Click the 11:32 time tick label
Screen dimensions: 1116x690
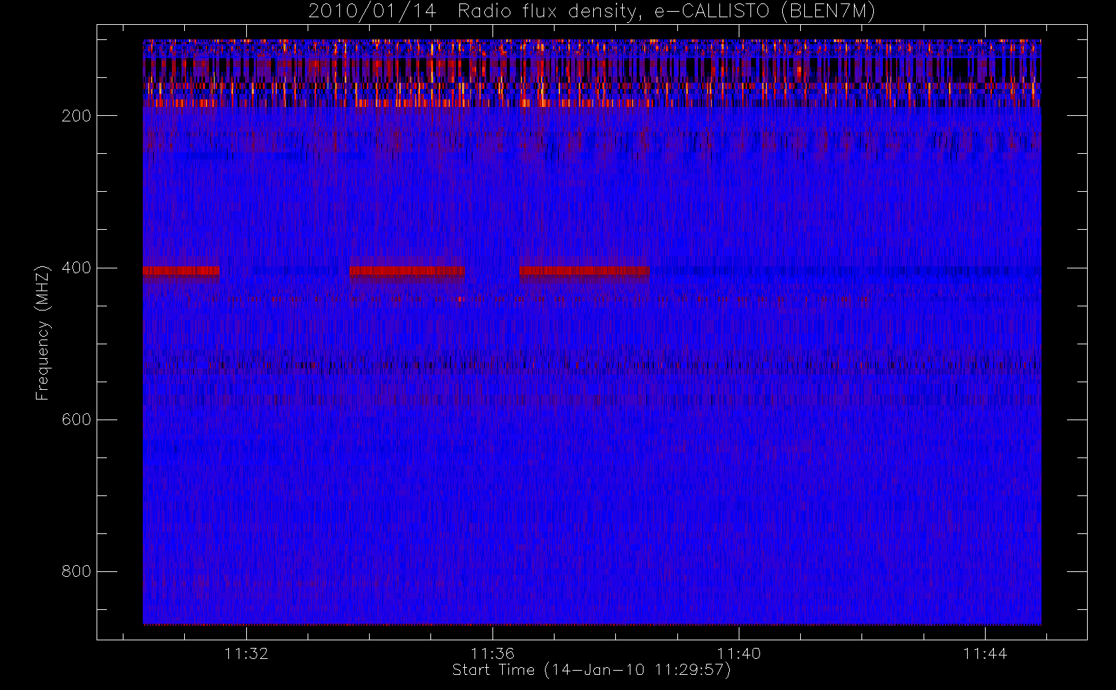click(x=246, y=653)
